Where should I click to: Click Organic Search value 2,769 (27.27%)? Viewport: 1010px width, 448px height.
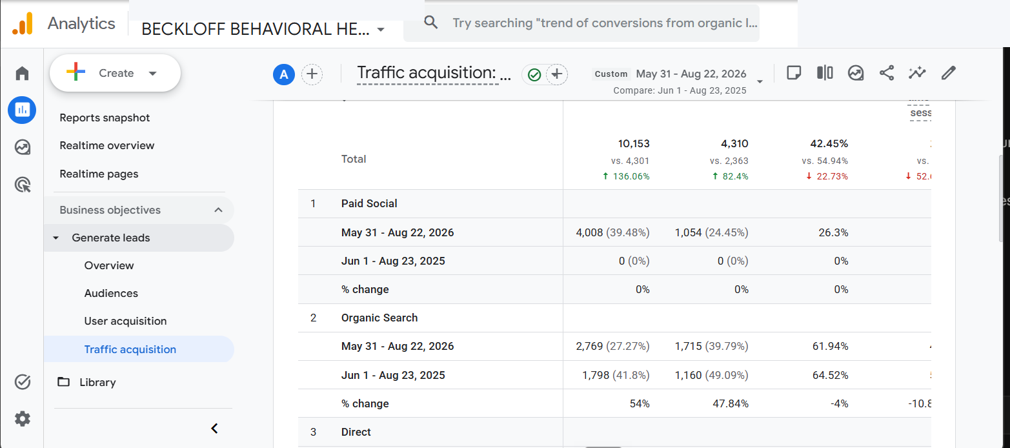[612, 346]
